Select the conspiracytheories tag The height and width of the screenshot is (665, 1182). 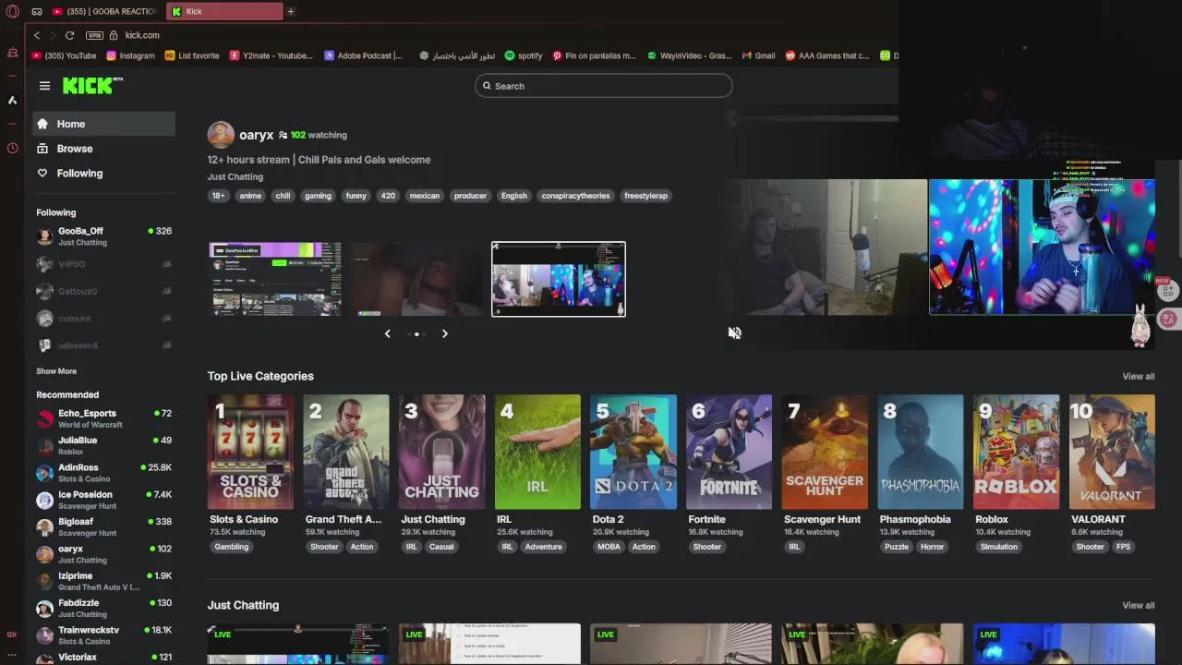click(x=575, y=196)
